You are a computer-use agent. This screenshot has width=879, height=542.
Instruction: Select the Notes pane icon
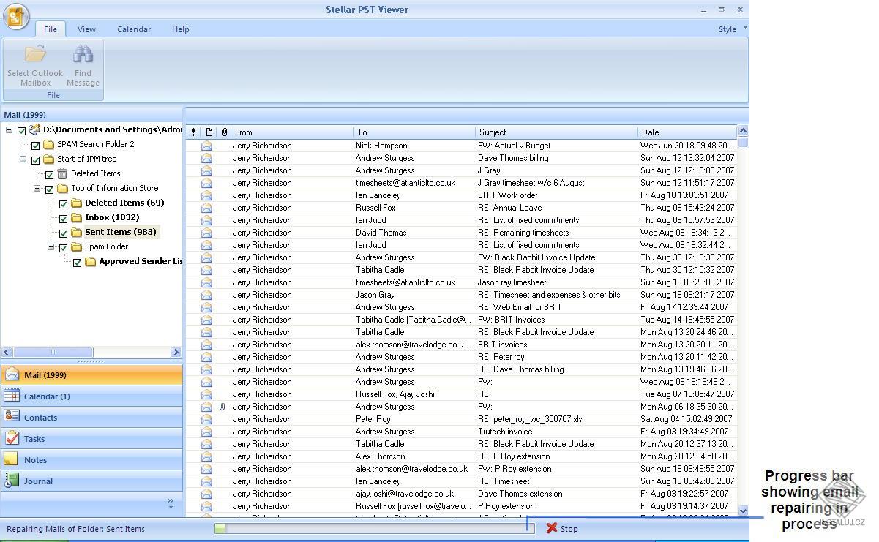11,459
